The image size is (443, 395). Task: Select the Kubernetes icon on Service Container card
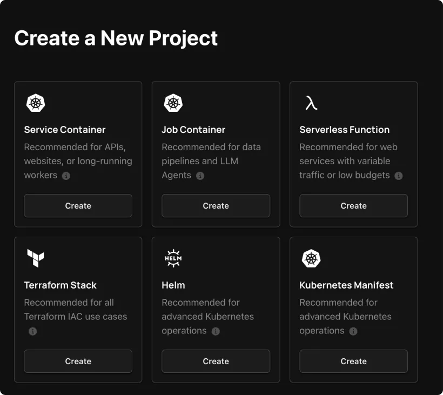tap(36, 103)
